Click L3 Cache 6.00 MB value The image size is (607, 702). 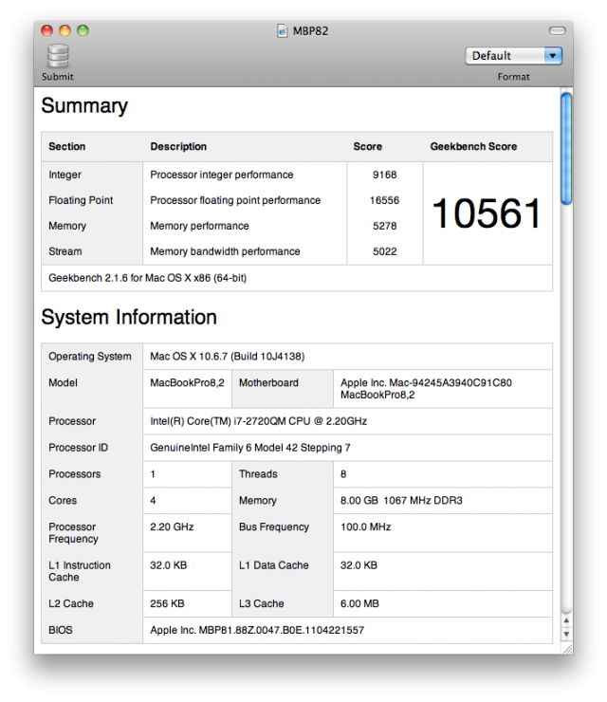tap(359, 603)
